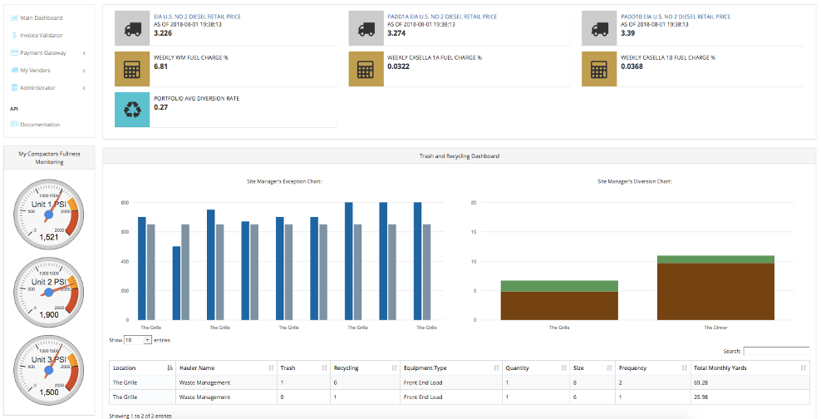Sort table by Location column header
Screen dimensions: 821x419
click(141, 367)
